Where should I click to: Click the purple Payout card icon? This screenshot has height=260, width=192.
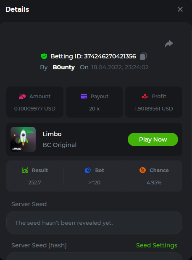pos(84,96)
